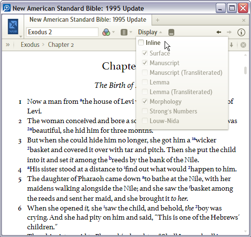251x237 pixels.
Task: Click the down arrow icon in locator bar
Action: [x=232, y=45]
